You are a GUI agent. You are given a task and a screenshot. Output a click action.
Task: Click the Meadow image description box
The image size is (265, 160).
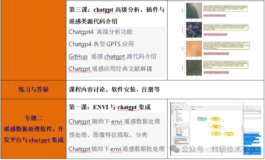pyautogui.click(x=226, y=65)
